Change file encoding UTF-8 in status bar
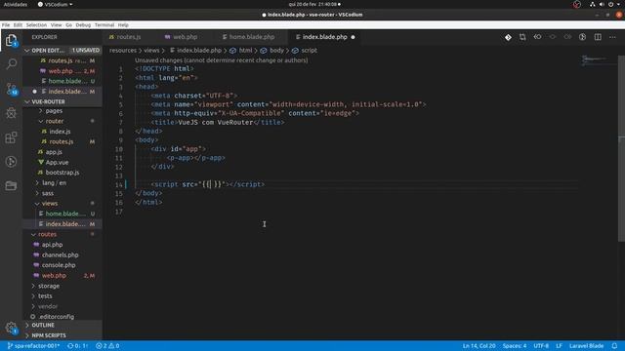The image size is (625, 351). click(x=541, y=346)
